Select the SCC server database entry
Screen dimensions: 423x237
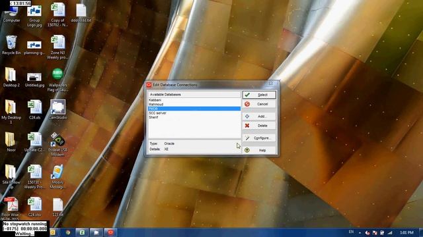click(194, 113)
